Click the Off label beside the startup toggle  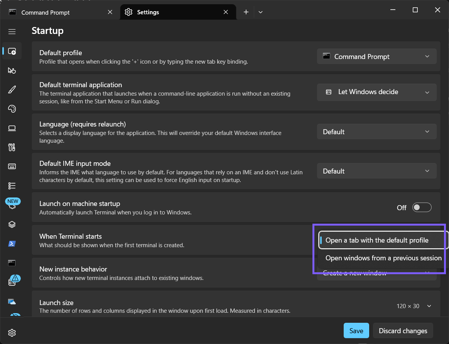402,207
